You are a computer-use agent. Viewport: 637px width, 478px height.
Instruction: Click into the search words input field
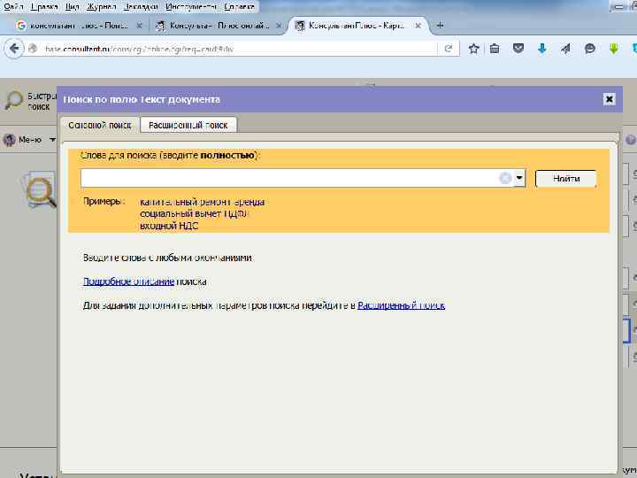(x=289, y=178)
